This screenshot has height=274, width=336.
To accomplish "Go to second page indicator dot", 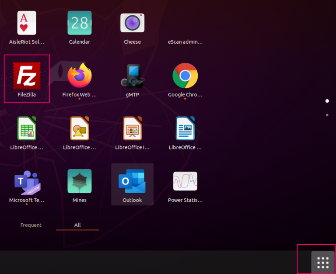I will click(327, 115).
